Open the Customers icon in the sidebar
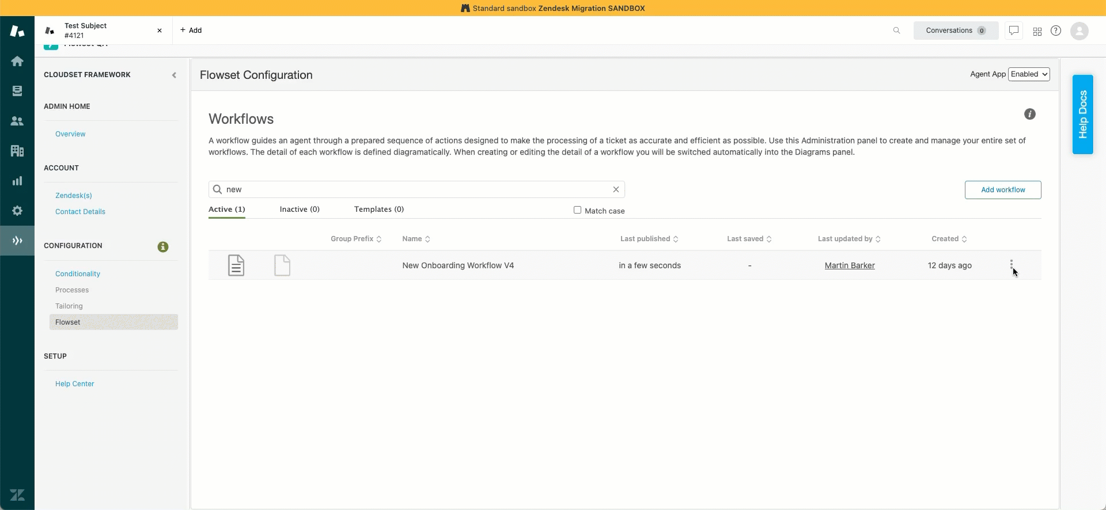The width and height of the screenshot is (1106, 510). coord(17,121)
